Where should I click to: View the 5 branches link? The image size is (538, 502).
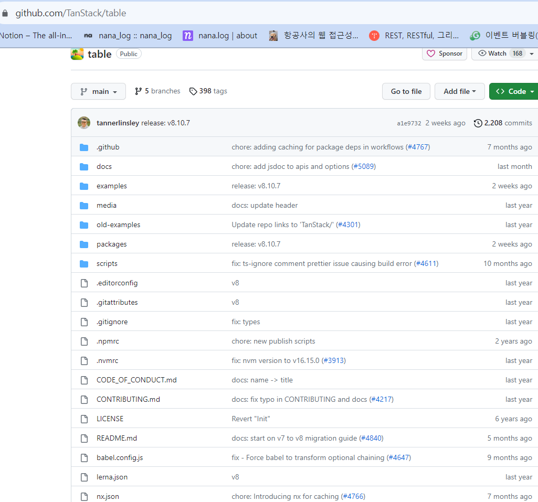click(x=157, y=91)
